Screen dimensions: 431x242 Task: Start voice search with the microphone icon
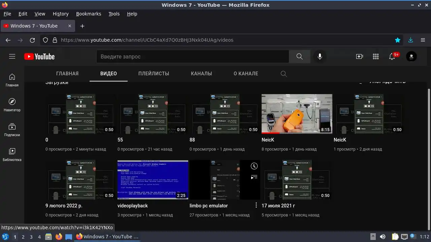320,56
